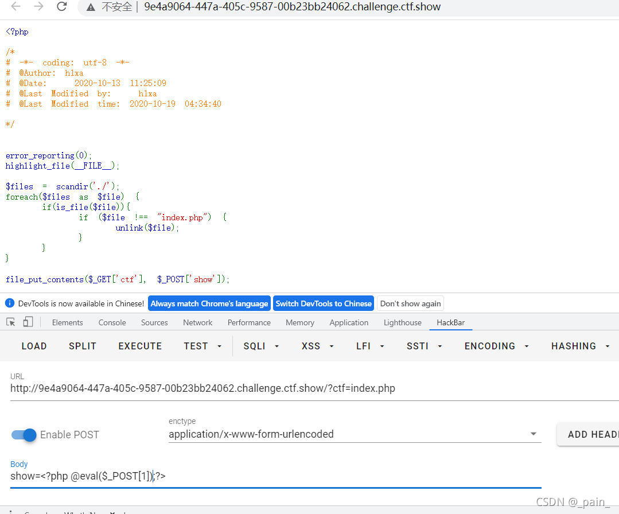Open the Elements tab
The image size is (619, 514).
68,322
